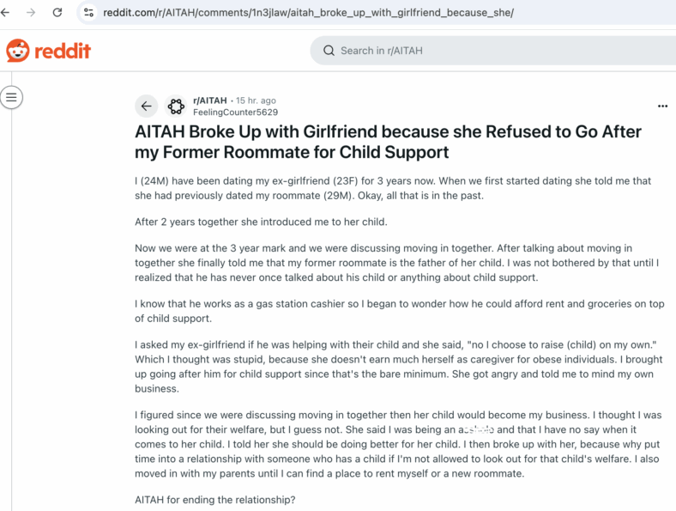Open the r/AITAH subreddit link

[210, 100]
